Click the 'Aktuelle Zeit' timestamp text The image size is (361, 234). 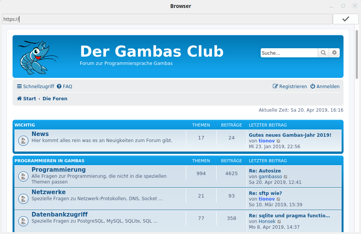tap(301, 110)
